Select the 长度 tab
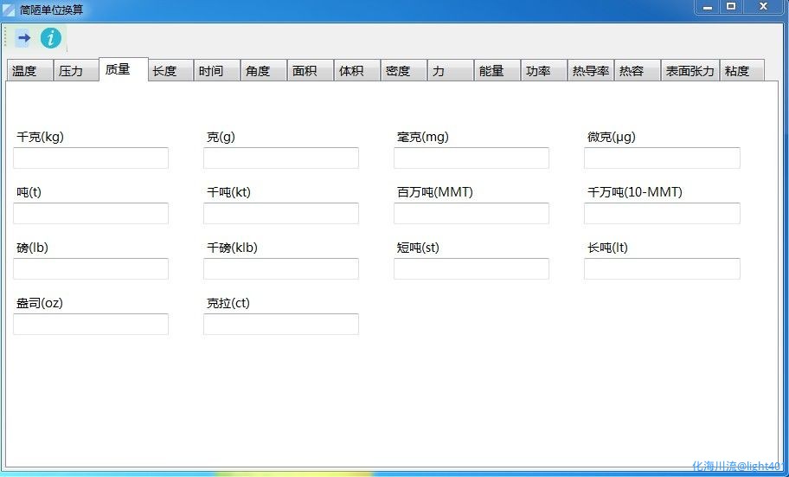This screenshot has height=477, width=789. pos(169,71)
